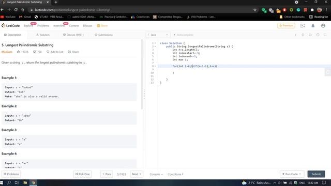This screenshot has width=331, height=186.
Task: Open the Windows Start menu
Action: click(x=2, y=182)
